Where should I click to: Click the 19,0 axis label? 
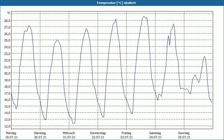[7, 80]
